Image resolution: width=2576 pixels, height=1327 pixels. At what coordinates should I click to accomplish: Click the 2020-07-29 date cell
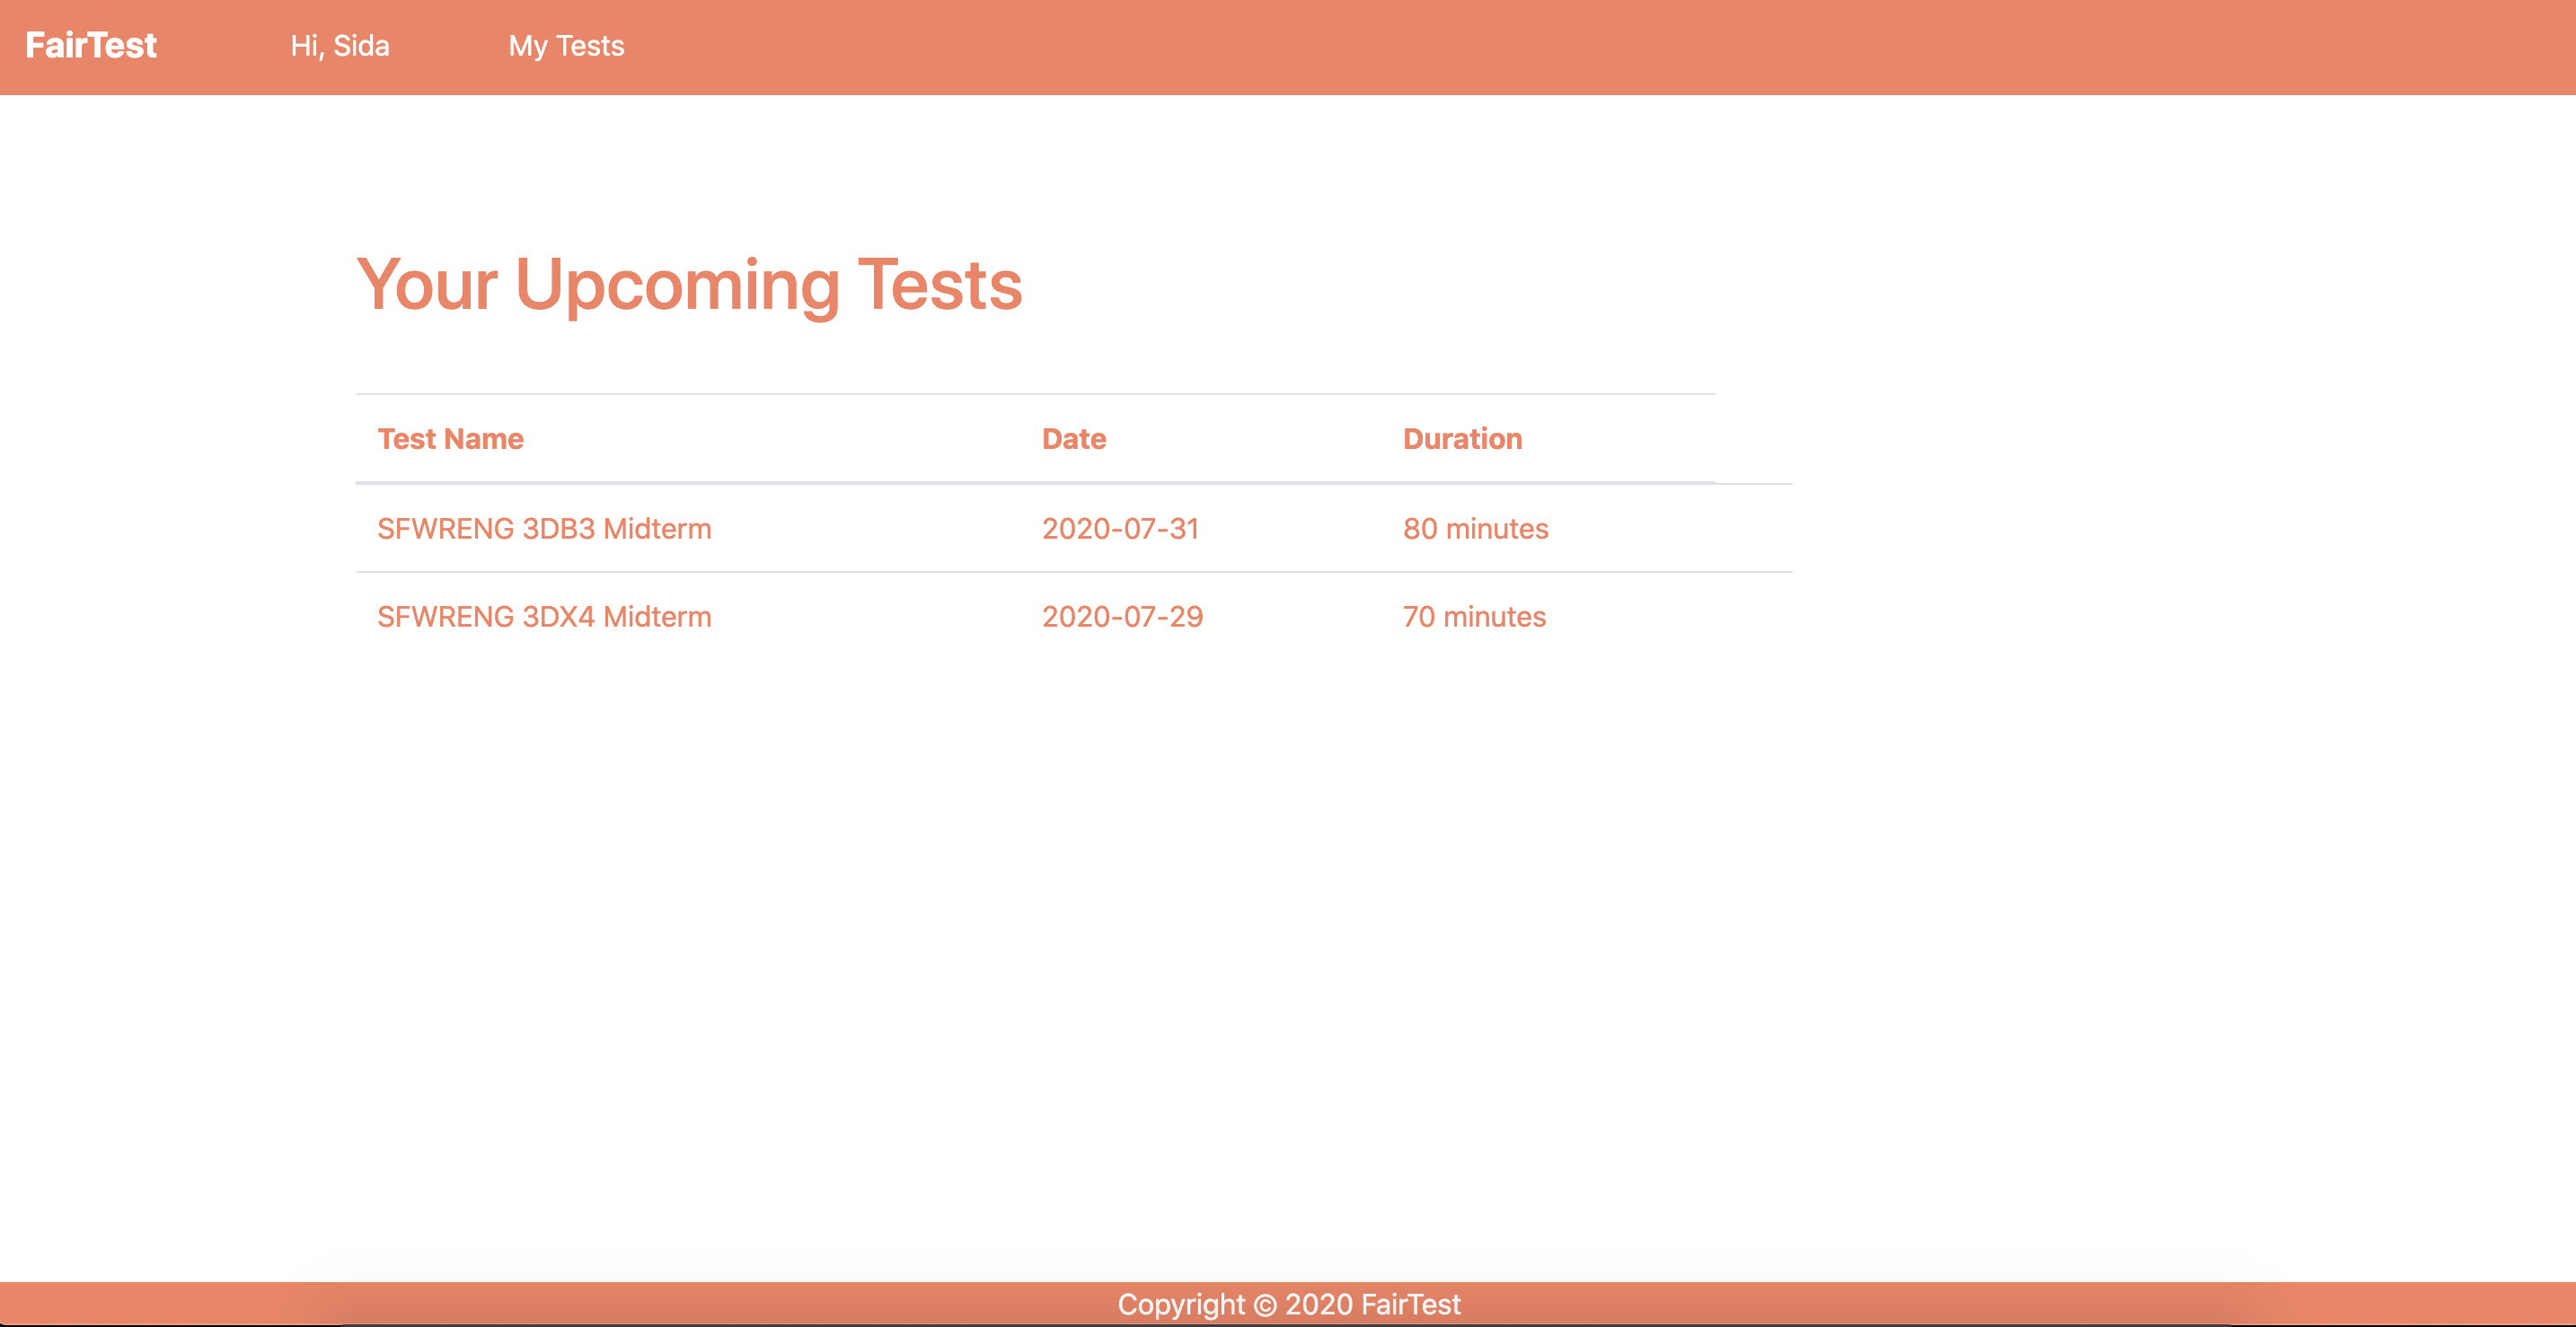point(1122,617)
